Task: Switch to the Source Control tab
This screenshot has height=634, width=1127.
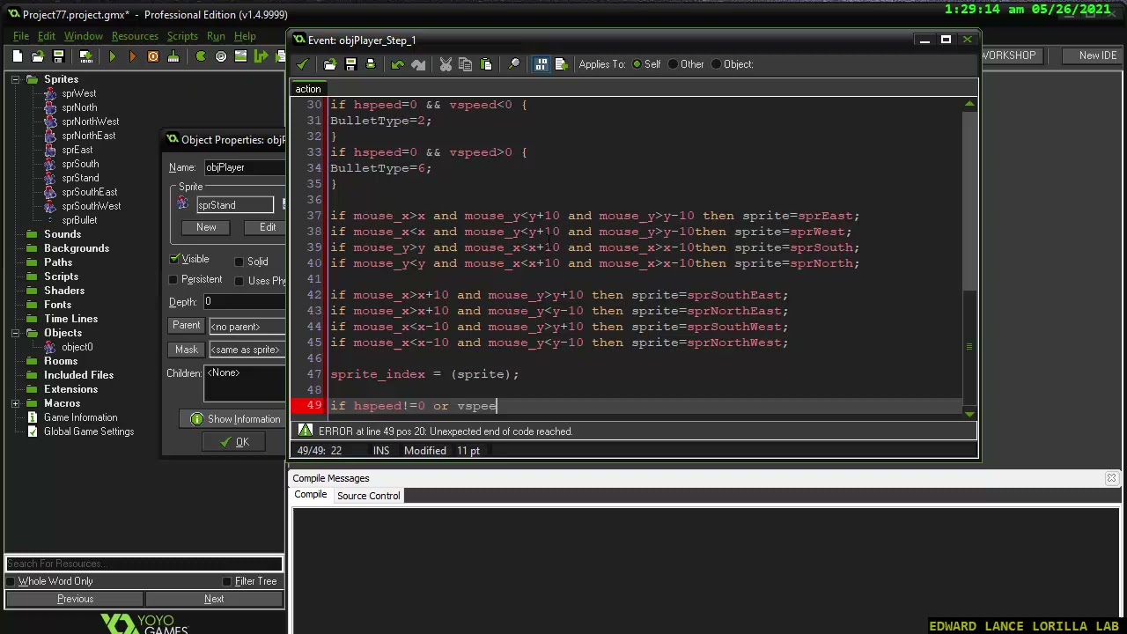Action: click(x=368, y=496)
